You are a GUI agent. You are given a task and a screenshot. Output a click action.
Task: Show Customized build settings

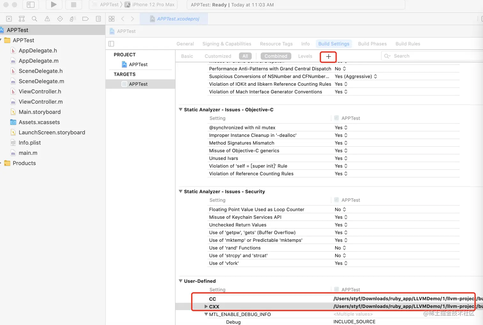pos(218,56)
